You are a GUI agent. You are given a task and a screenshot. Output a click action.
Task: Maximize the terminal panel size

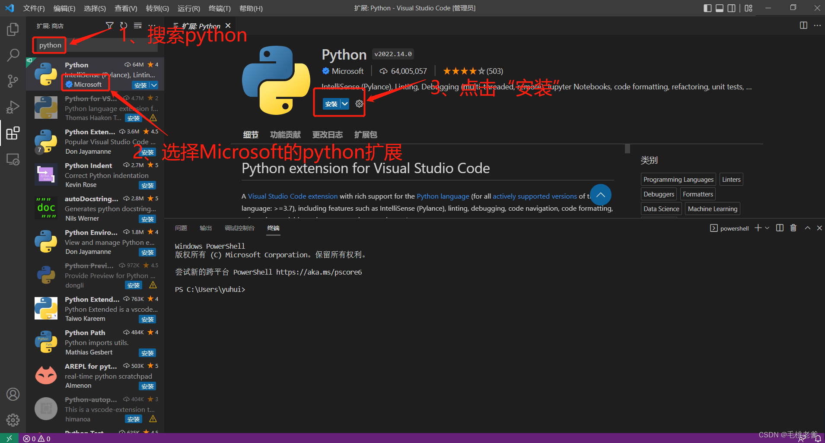tap(807, 228)
